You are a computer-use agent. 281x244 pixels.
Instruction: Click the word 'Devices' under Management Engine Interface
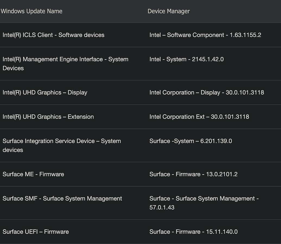click(13, 68)
